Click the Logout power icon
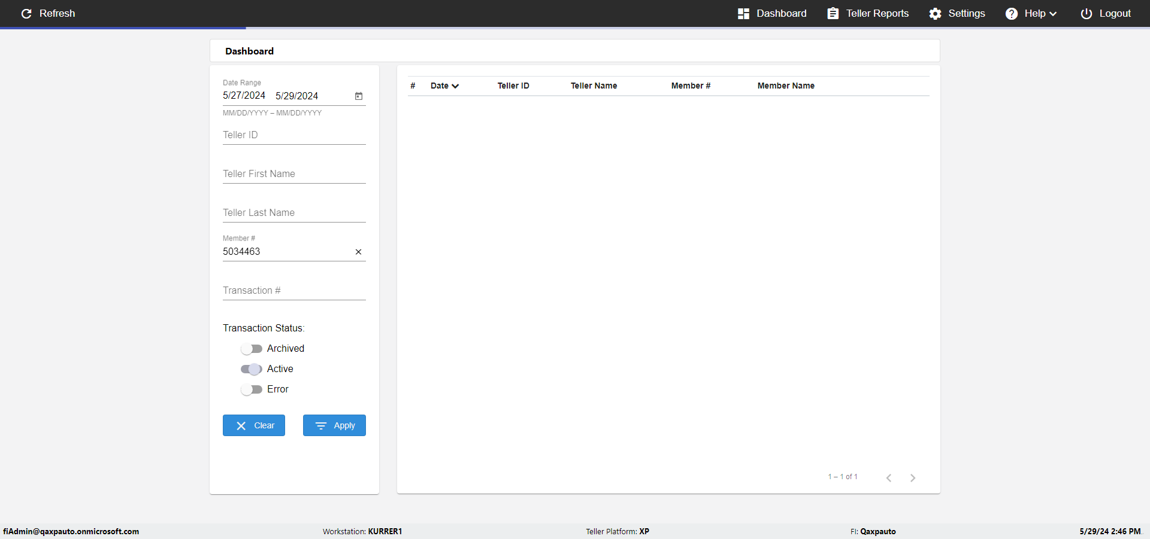1150x539 pixels. [x=1086, y=13]
